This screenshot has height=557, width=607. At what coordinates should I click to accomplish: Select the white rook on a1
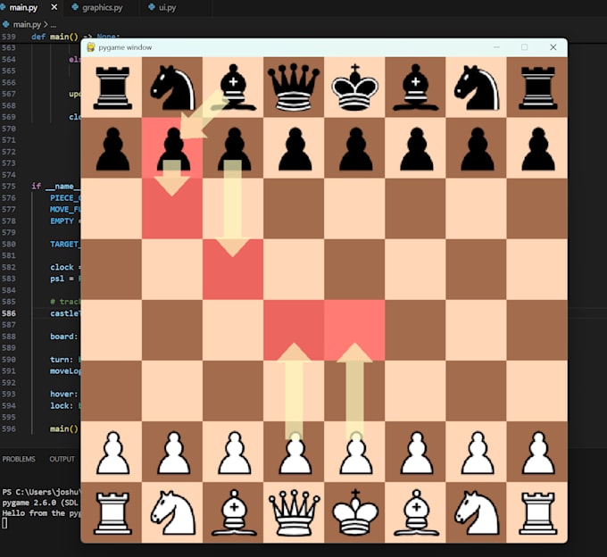pyautogui.click(x=112, y=513)
